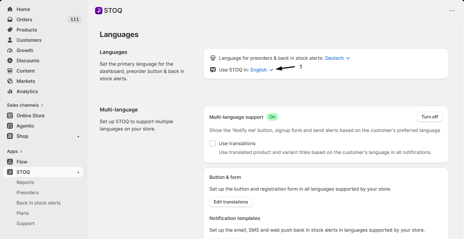Click the Shop bag icon
The image size is (464, 239).
10,136
